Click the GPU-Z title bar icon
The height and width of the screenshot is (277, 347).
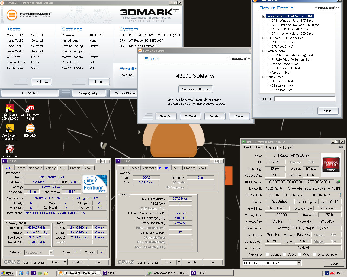(244, 142)
